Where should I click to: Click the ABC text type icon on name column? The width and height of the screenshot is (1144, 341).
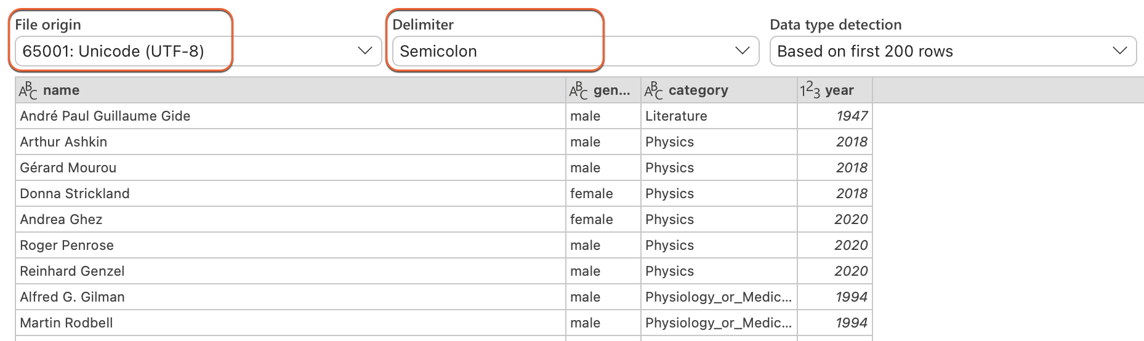28,90
